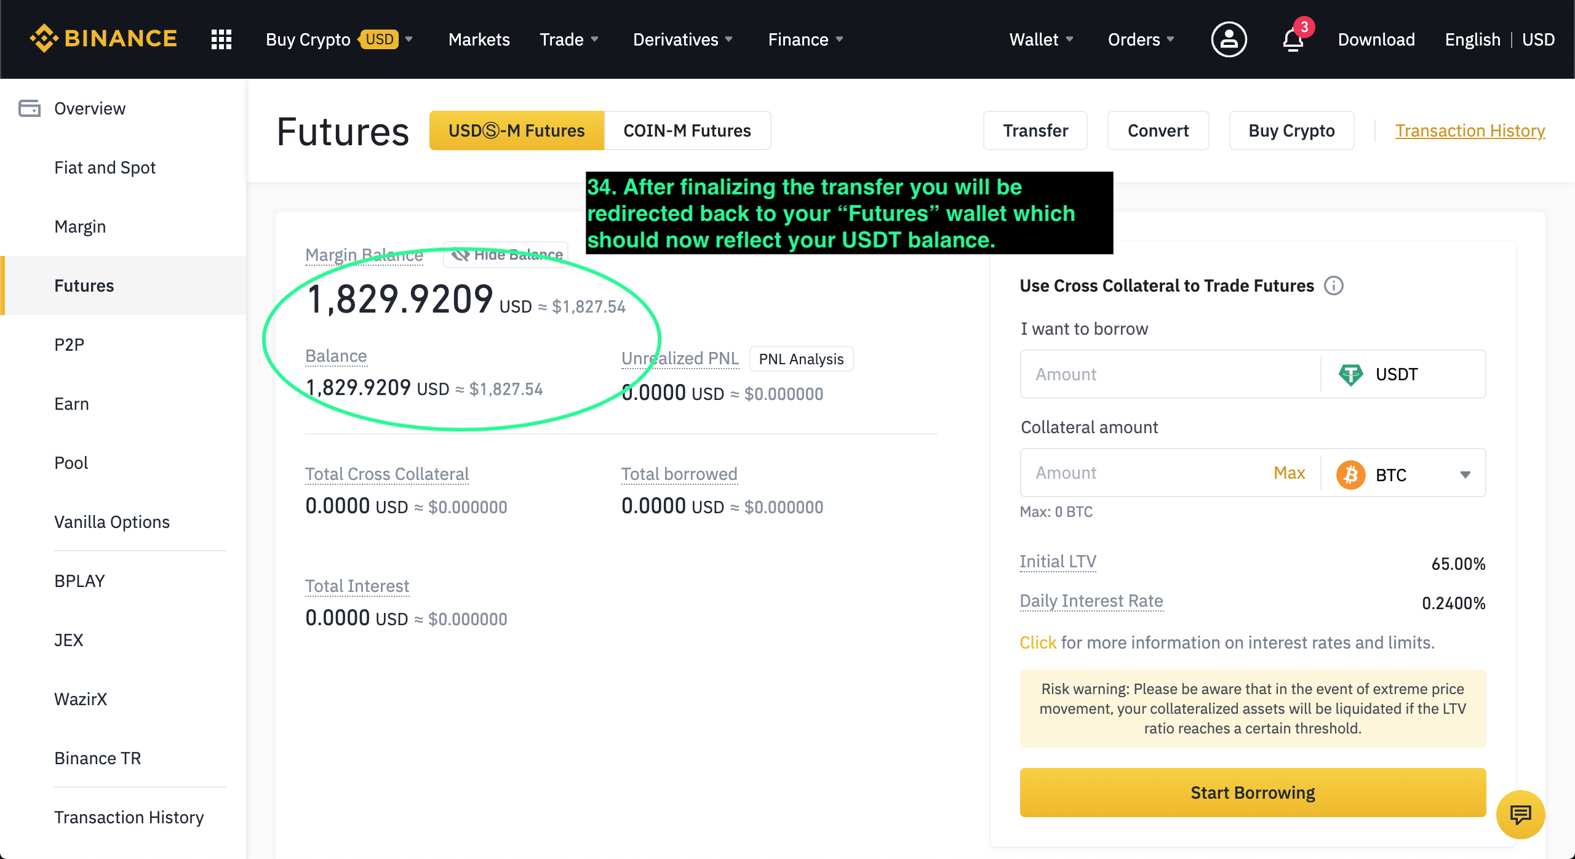Click the 0.2400% interest rate value
The height and width of the screenshot is (859, 1575).
click(x=1453, y=603)
